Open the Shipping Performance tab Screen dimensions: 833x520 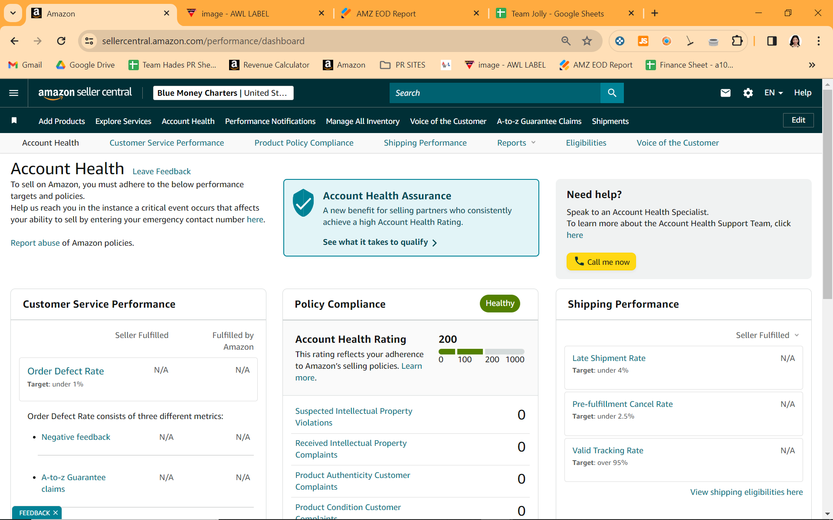(x=425, y=143)
